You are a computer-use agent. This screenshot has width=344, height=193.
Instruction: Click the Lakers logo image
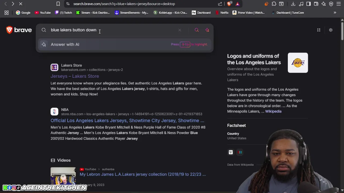298,63
